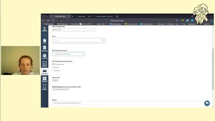Open the user profile avatar in sidebar
The image size is (215, 121).
45,29
